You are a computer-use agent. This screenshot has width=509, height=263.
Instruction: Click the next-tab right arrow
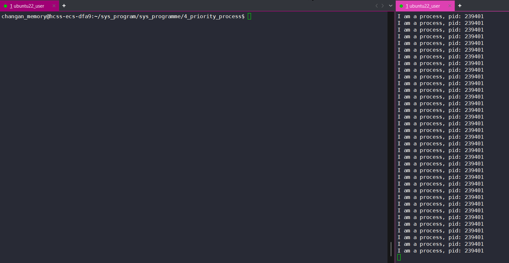coord(383,6)
